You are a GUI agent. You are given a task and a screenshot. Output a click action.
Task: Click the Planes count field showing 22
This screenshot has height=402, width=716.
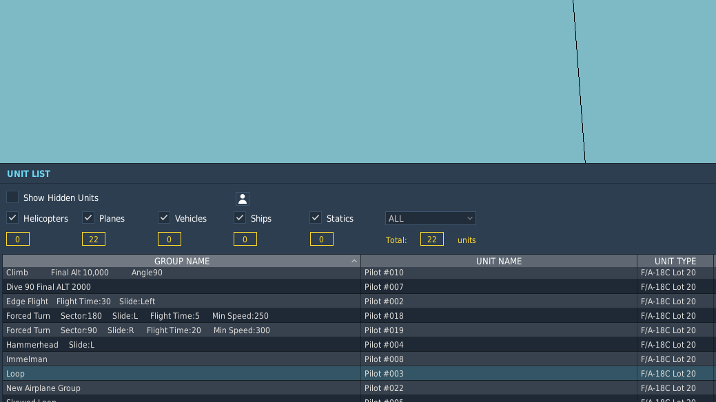pos(93,240)
